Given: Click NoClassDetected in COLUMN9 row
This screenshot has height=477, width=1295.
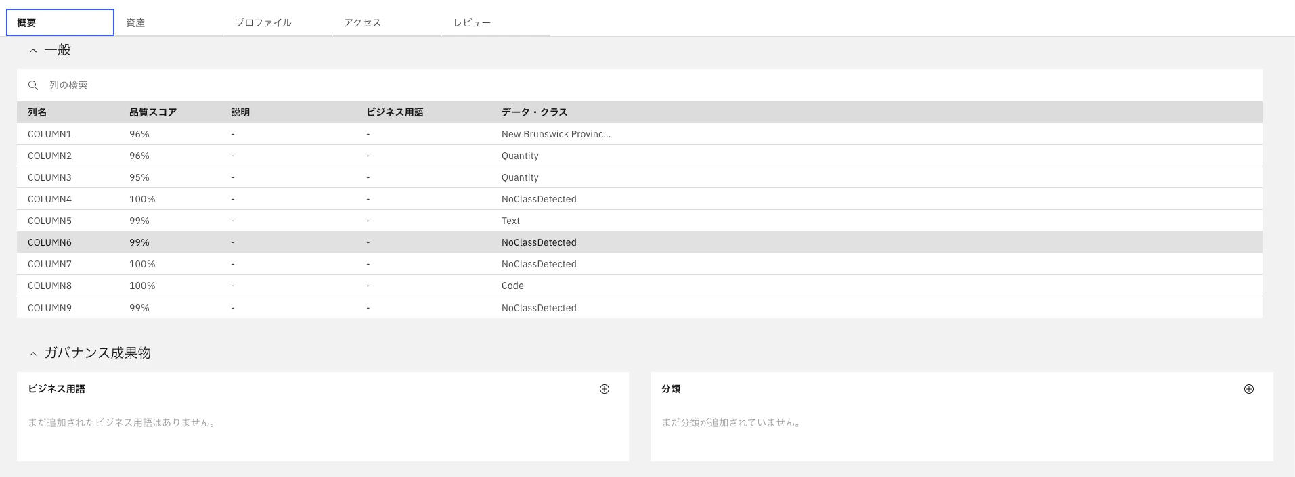Looking at the screenshot, I should click(x=539, y=308).
